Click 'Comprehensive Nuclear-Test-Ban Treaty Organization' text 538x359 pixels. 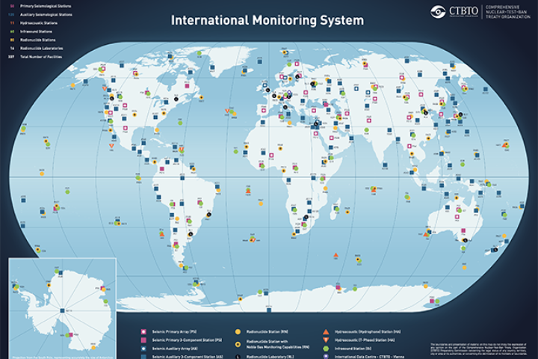[x=508, y=12]
